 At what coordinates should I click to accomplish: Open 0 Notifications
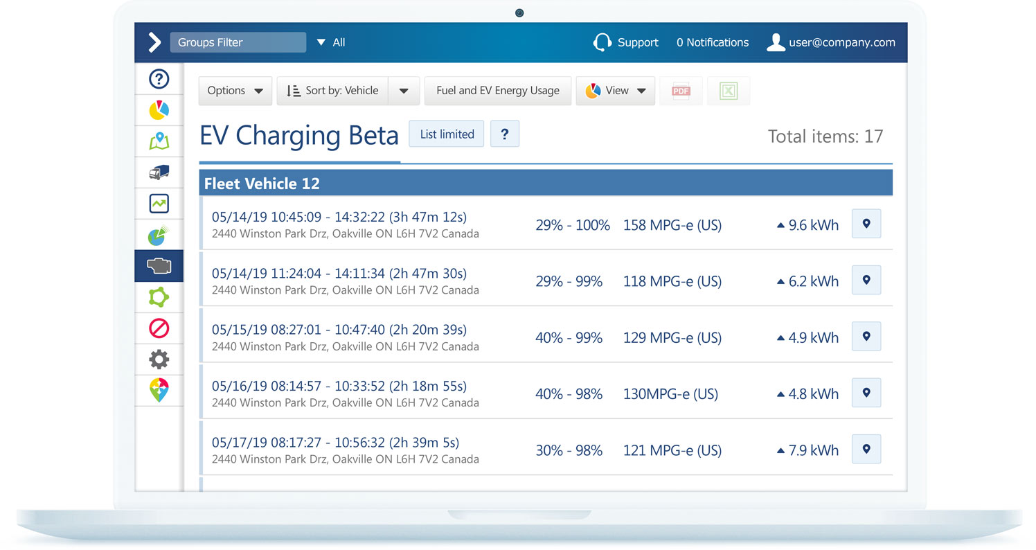tap(713, 42)
